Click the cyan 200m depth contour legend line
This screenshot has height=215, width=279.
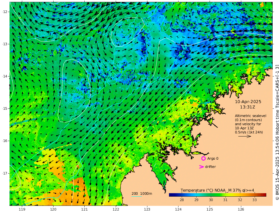(x=137, y=196)
